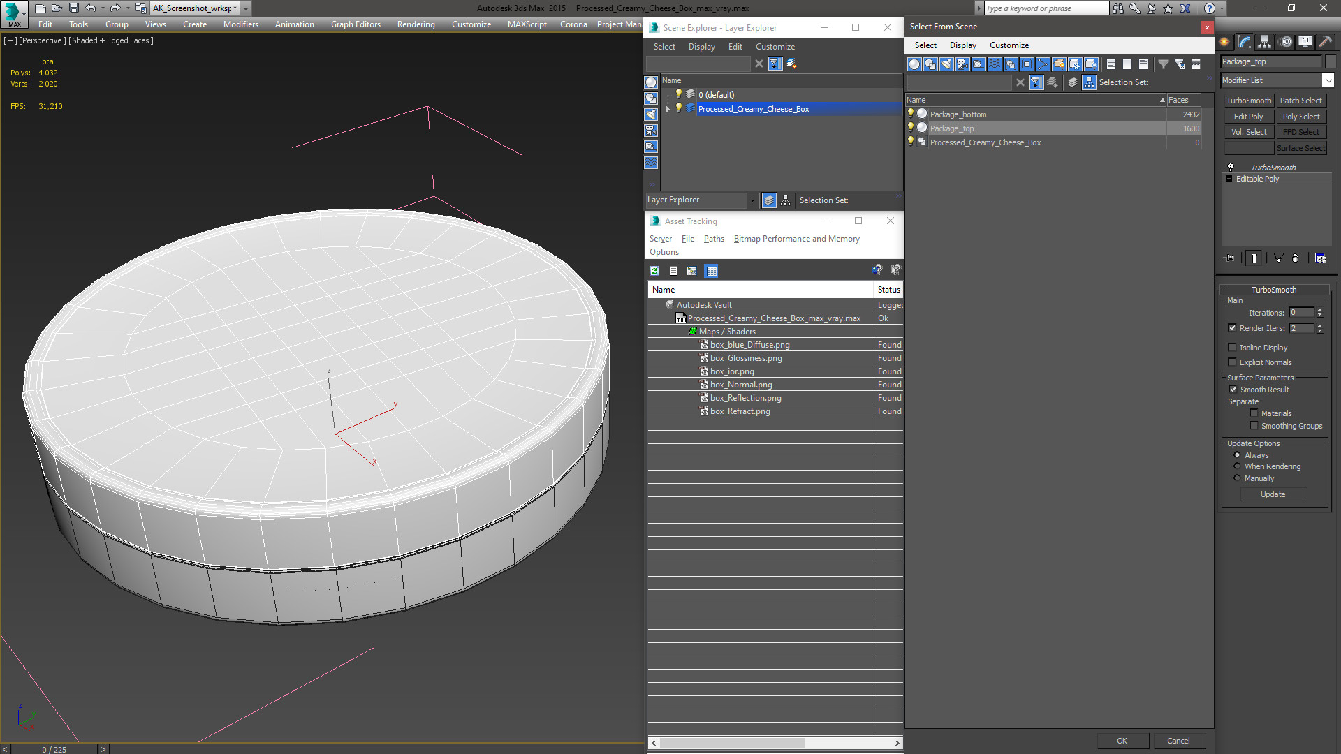Open Bitmap Performance and Memory menu
The image size is (1341, 754).
(796, 239)
